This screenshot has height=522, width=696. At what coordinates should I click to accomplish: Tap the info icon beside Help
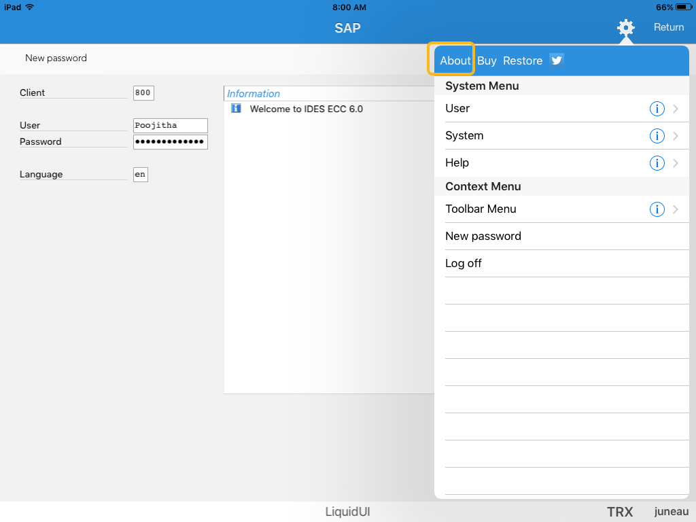click(x=657, y=163)
